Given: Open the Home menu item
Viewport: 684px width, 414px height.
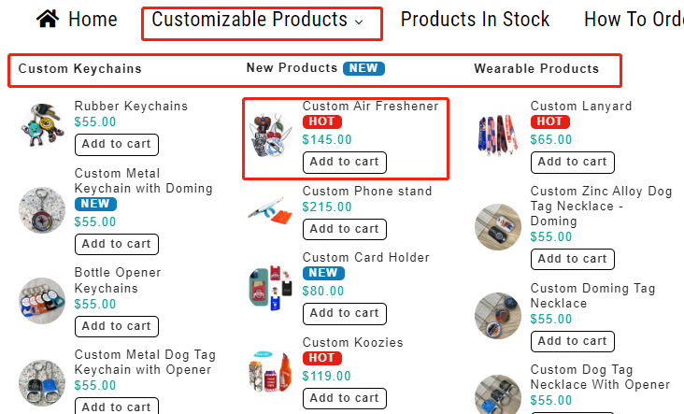Looking at the screenshot, I should pyautogui.click(x=93, y=20).
